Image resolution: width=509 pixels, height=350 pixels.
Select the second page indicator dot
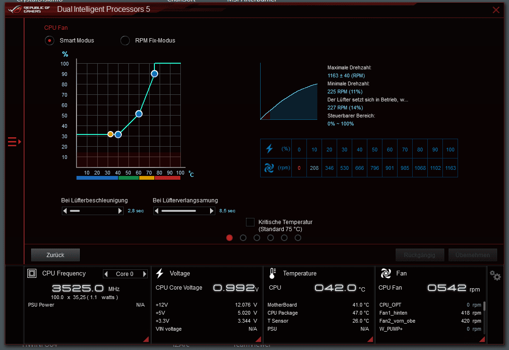pos(243,238)
